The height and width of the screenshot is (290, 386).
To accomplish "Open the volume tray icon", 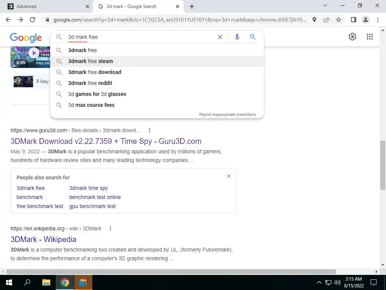I will pyautogui.click(x=337, y=282).
